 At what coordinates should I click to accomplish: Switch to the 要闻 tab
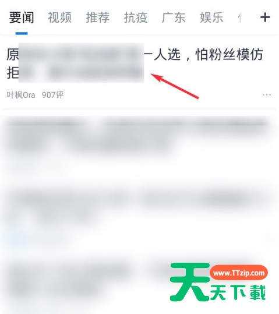22,17
